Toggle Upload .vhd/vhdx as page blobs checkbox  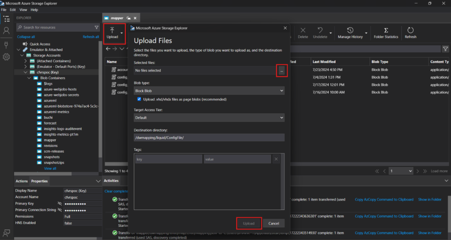click(x=139, y=99)
